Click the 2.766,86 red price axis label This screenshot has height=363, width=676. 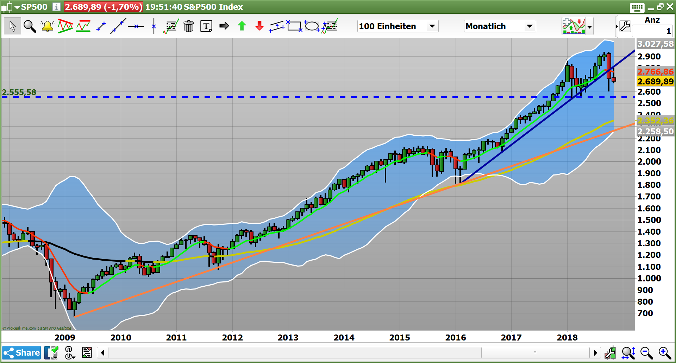point(655,71)
